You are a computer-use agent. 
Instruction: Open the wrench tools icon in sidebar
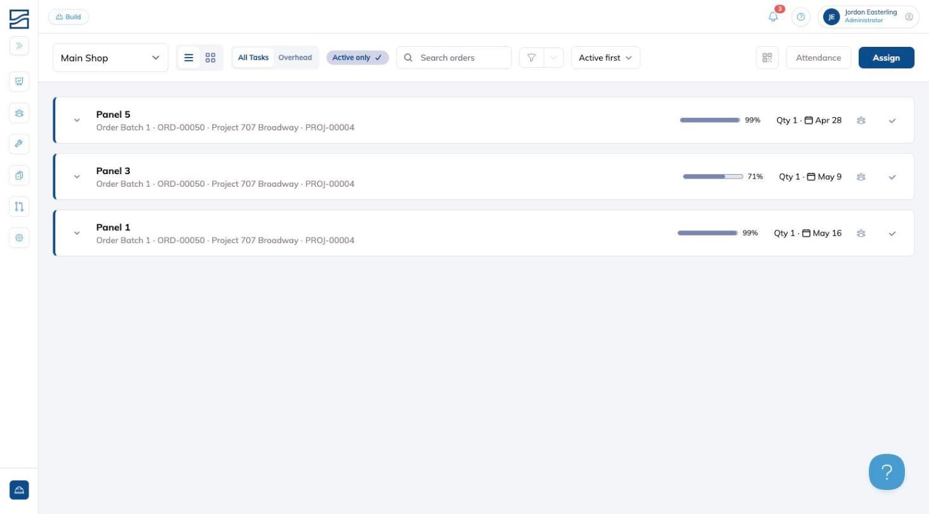coord(19,144)
